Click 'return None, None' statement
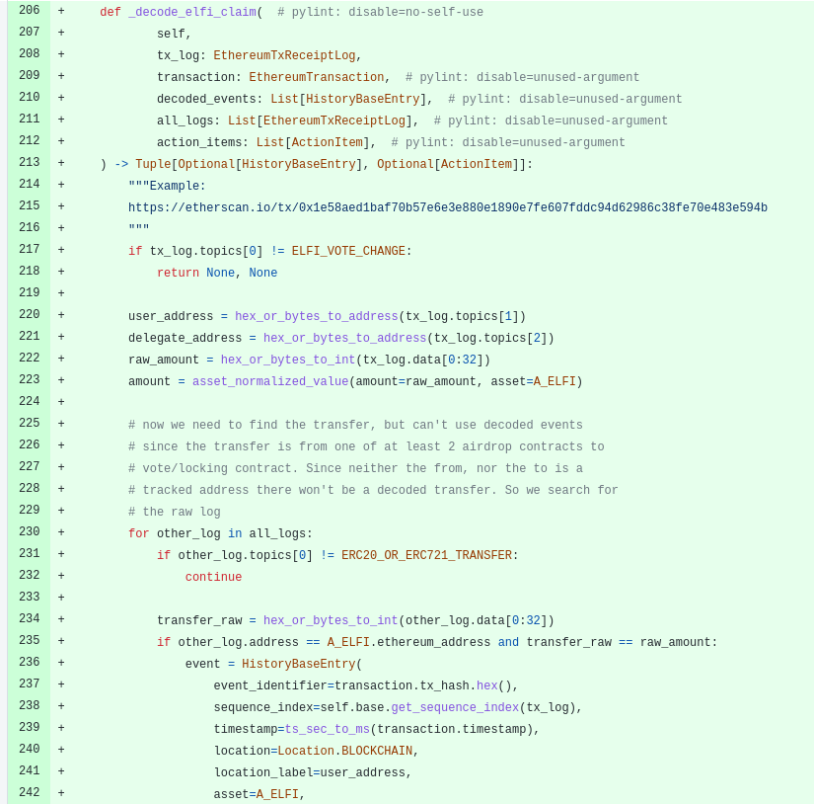This screenshot has height=804, width=814. coord(217,273)
